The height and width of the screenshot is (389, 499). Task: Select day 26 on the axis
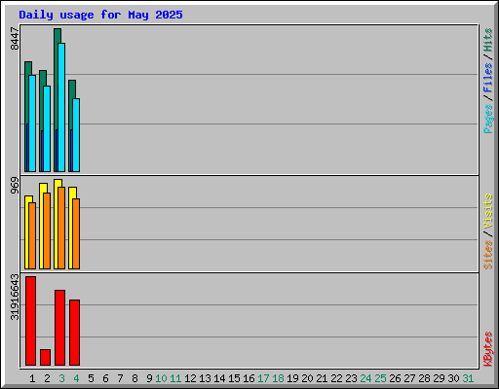tap(395, 378)
